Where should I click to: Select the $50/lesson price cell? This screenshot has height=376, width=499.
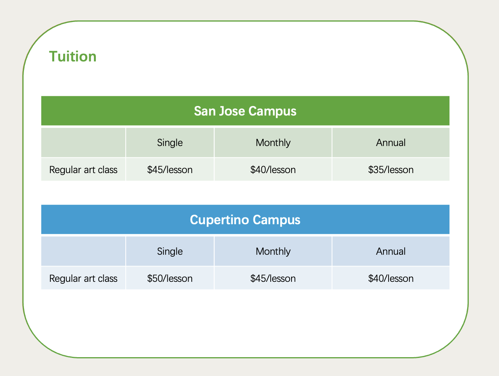[170, 278]
